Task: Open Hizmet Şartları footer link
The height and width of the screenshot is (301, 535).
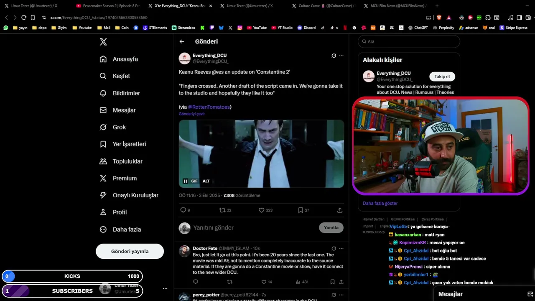Action: 373,219
